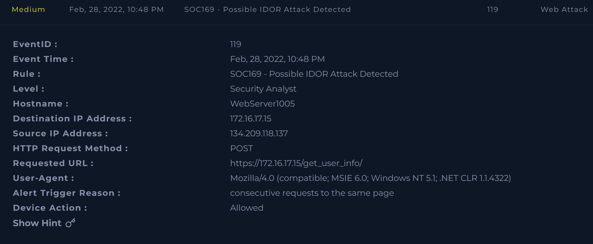Image resolution: width=593 pixels, height=244 pixels.
Task: Click the POST request method value
Action: point(241,148)
